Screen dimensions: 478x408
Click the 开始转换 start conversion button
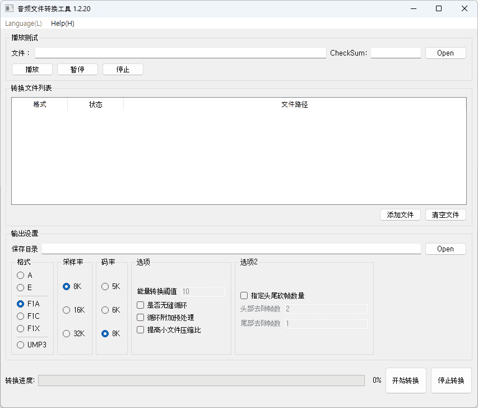point(406,381)
